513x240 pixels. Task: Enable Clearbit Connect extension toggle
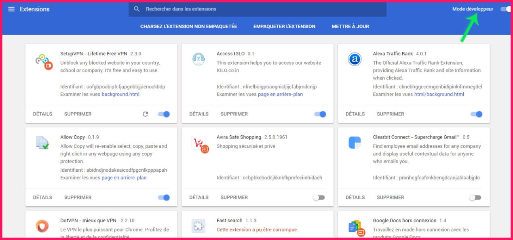click(x=475, y=198)
